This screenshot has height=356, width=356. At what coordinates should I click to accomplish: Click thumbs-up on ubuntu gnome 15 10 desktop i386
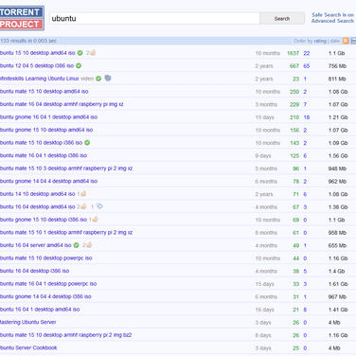click(x=95, y=219)
